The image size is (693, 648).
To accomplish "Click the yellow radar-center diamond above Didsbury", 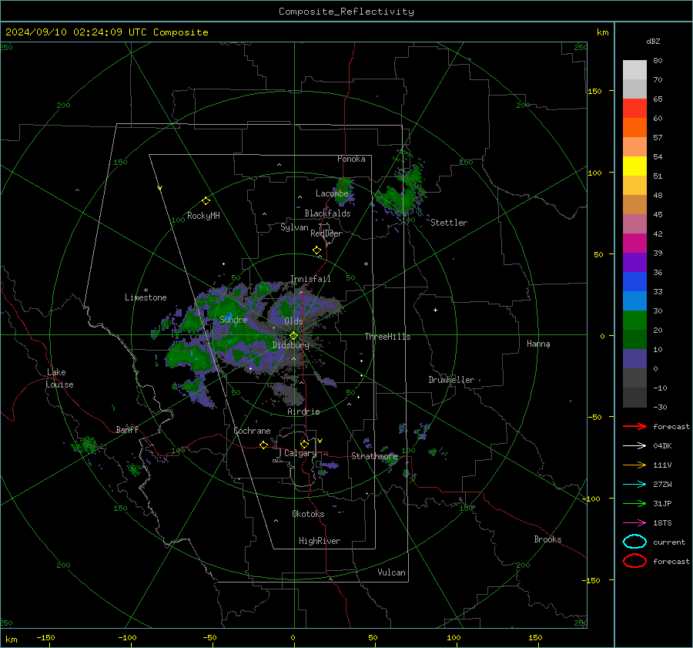I will click(293, 336).
